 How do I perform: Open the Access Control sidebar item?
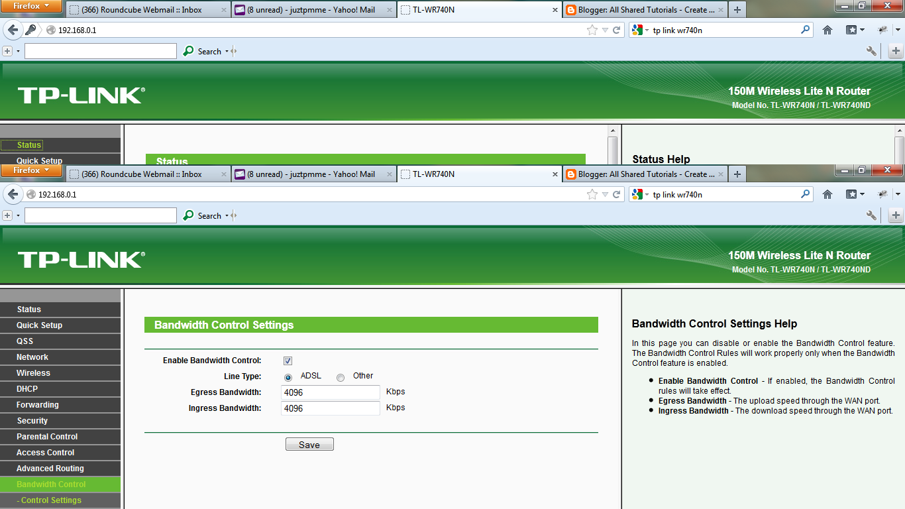point(60,453)
